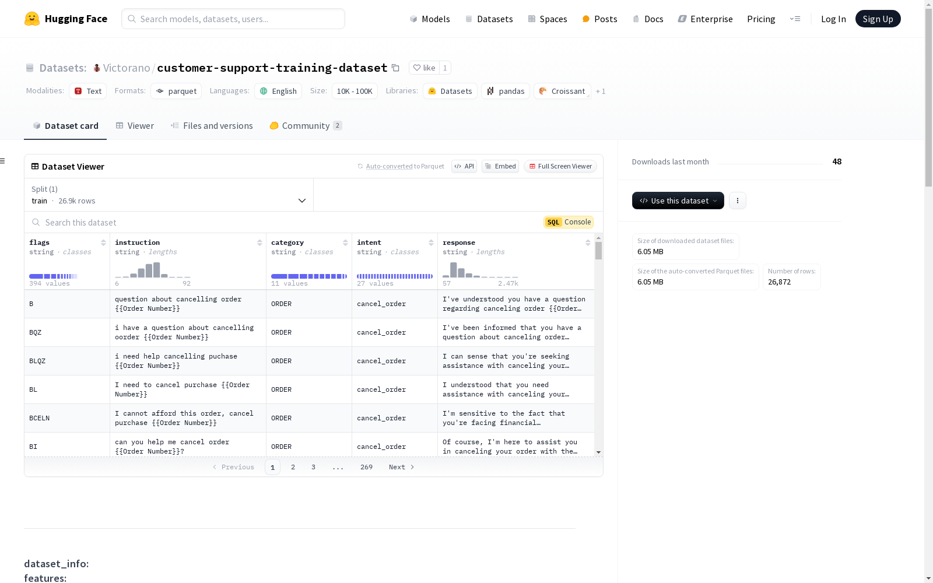933x583 pixels.
Task: Open Models in the top navigation
Action: (x=430, y=19)
